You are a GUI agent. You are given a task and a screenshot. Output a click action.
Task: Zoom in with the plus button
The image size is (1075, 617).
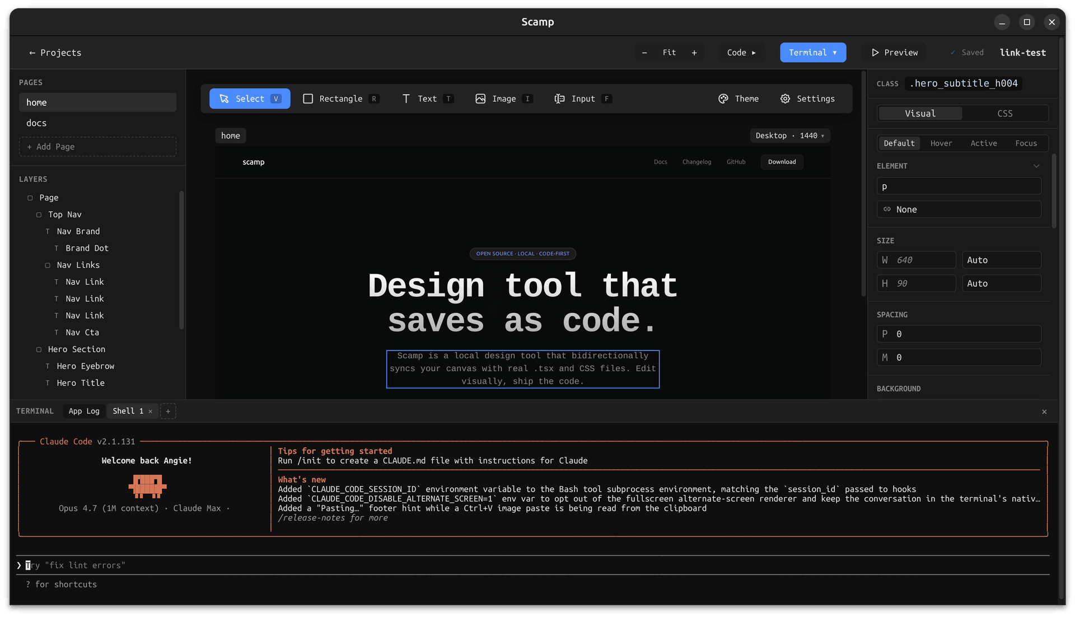(x=694, y=53)
